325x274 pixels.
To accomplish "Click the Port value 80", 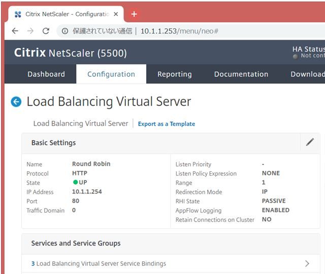I will pyautogui.click(x=76, y=201).
